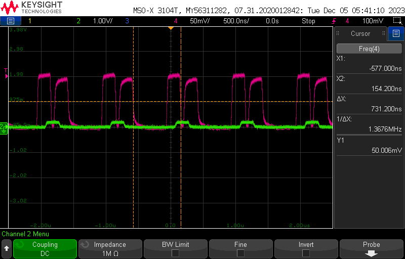Toggle the BW Limit checkbox

pos(175,253)
